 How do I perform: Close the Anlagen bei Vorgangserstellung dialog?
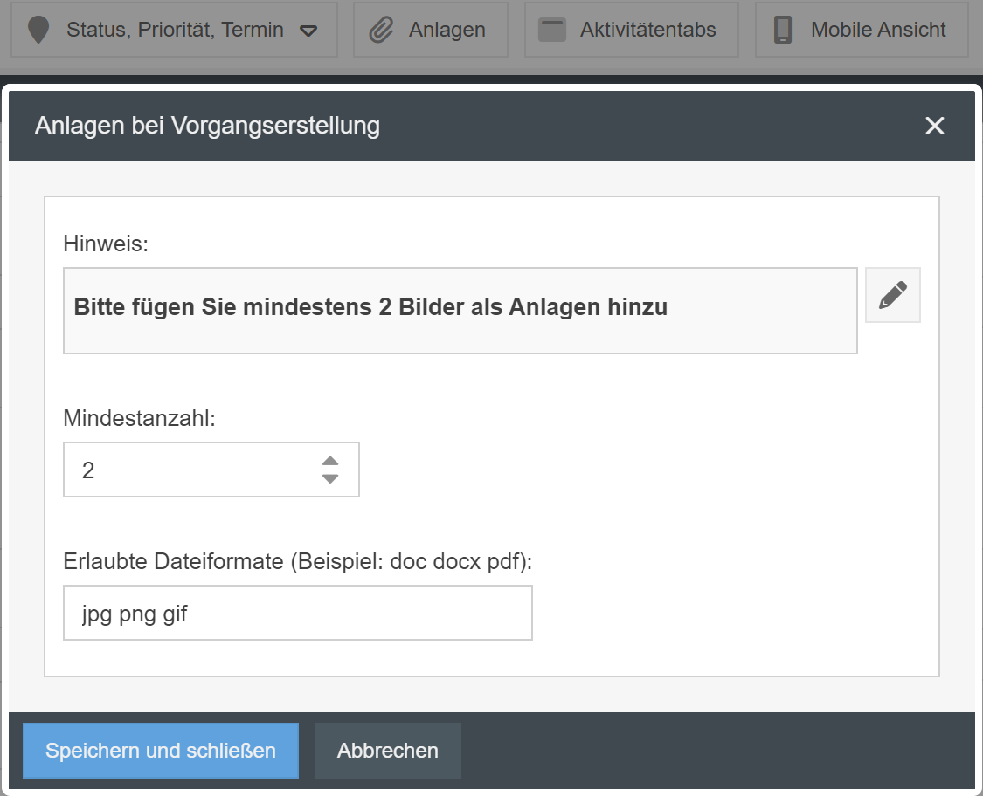point(935,126)
